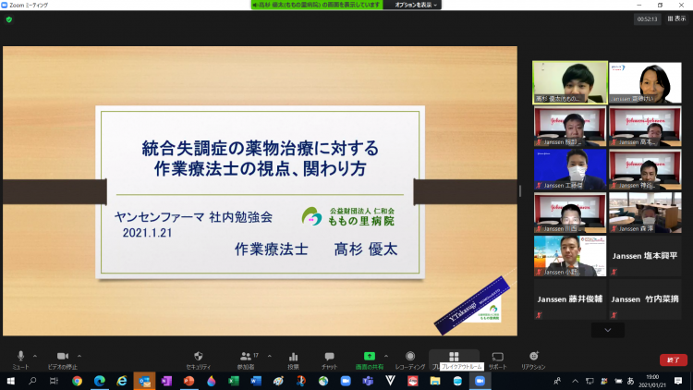Expand arrow next to 参加者 participants button
Viewport: 693px width, 390px height.
point(269,356)
